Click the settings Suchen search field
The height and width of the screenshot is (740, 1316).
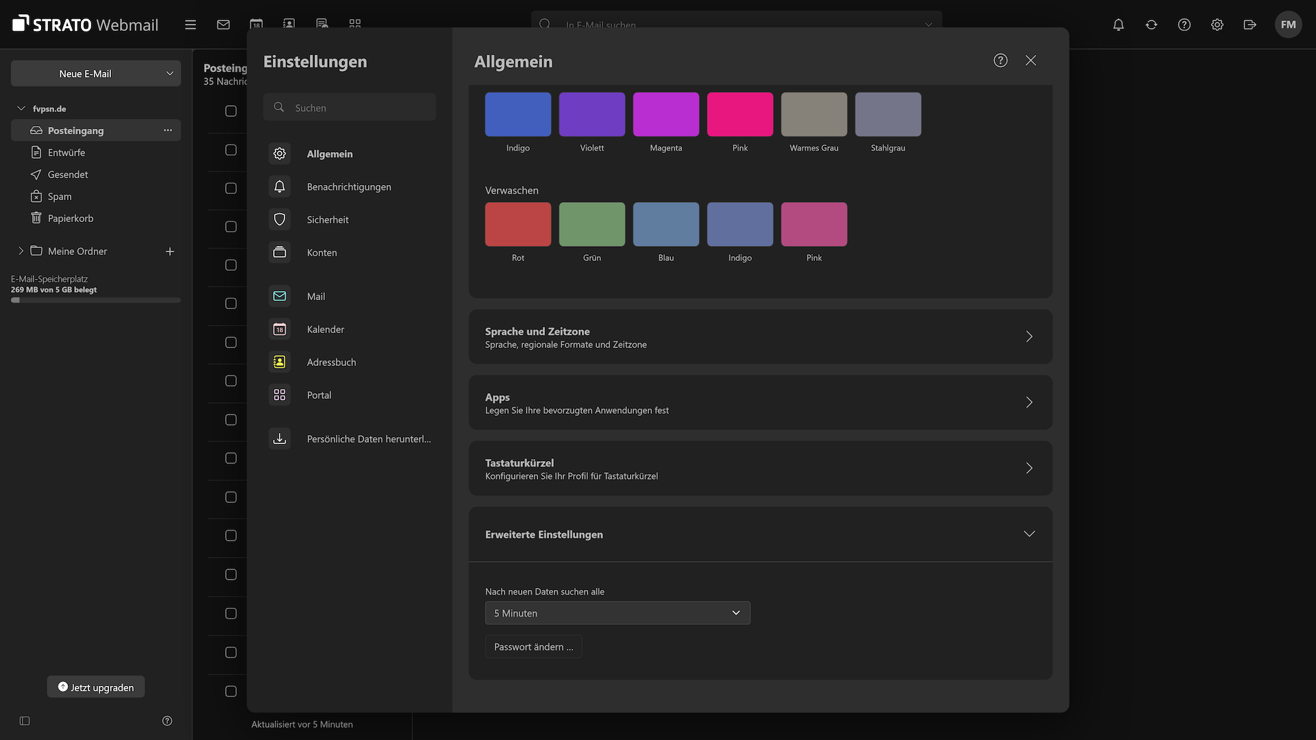[350, 107]
